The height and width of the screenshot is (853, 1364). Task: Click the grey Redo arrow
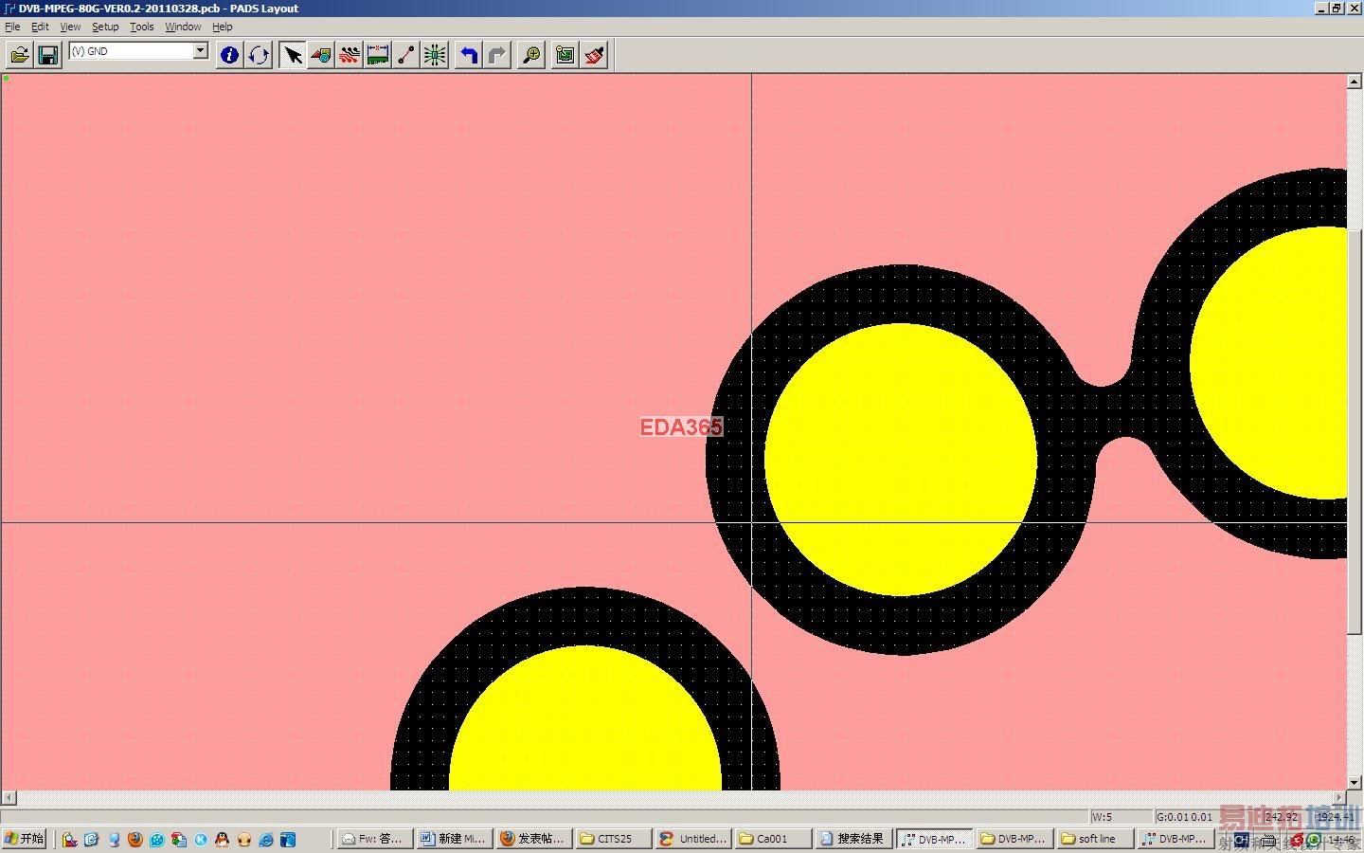point(497,55)
